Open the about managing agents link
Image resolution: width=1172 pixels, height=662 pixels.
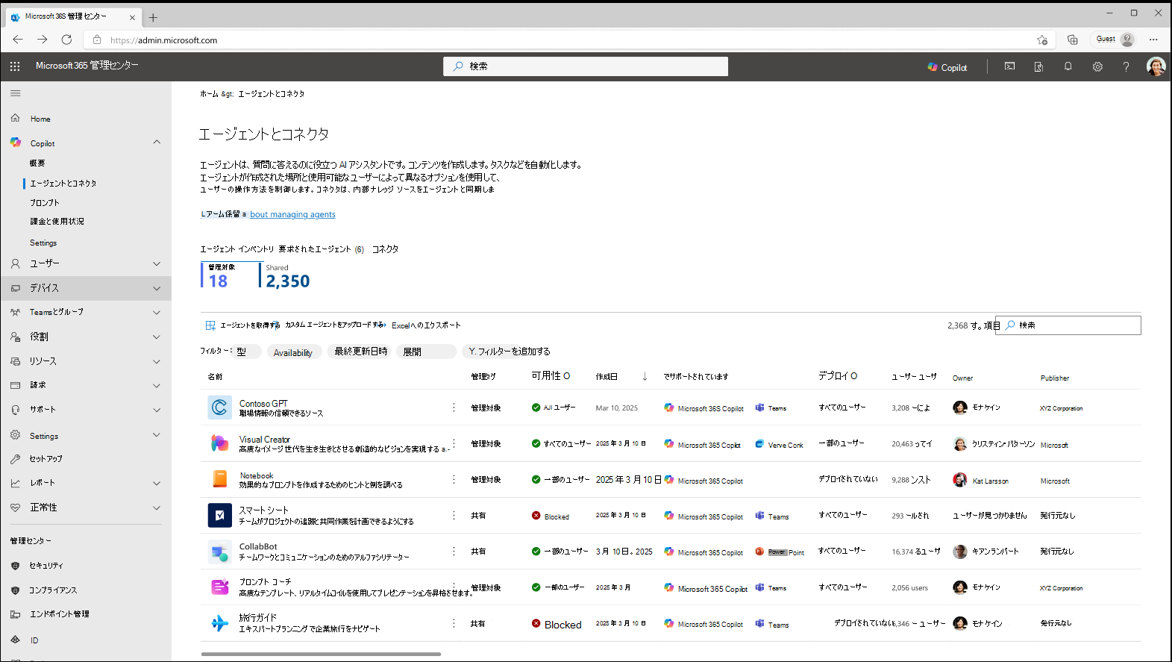pos(292,214)
